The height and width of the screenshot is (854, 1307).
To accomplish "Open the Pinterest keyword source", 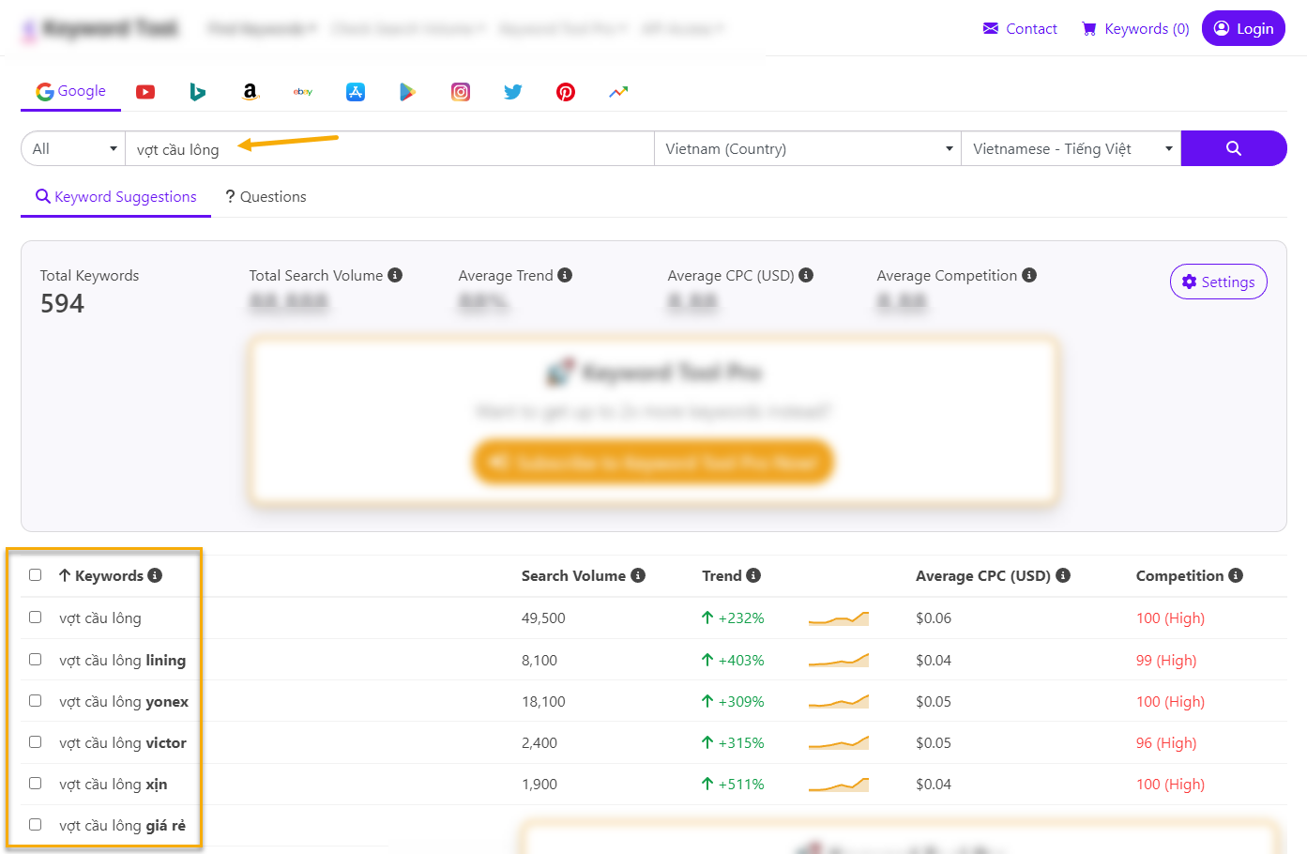I will coord(565,92).
